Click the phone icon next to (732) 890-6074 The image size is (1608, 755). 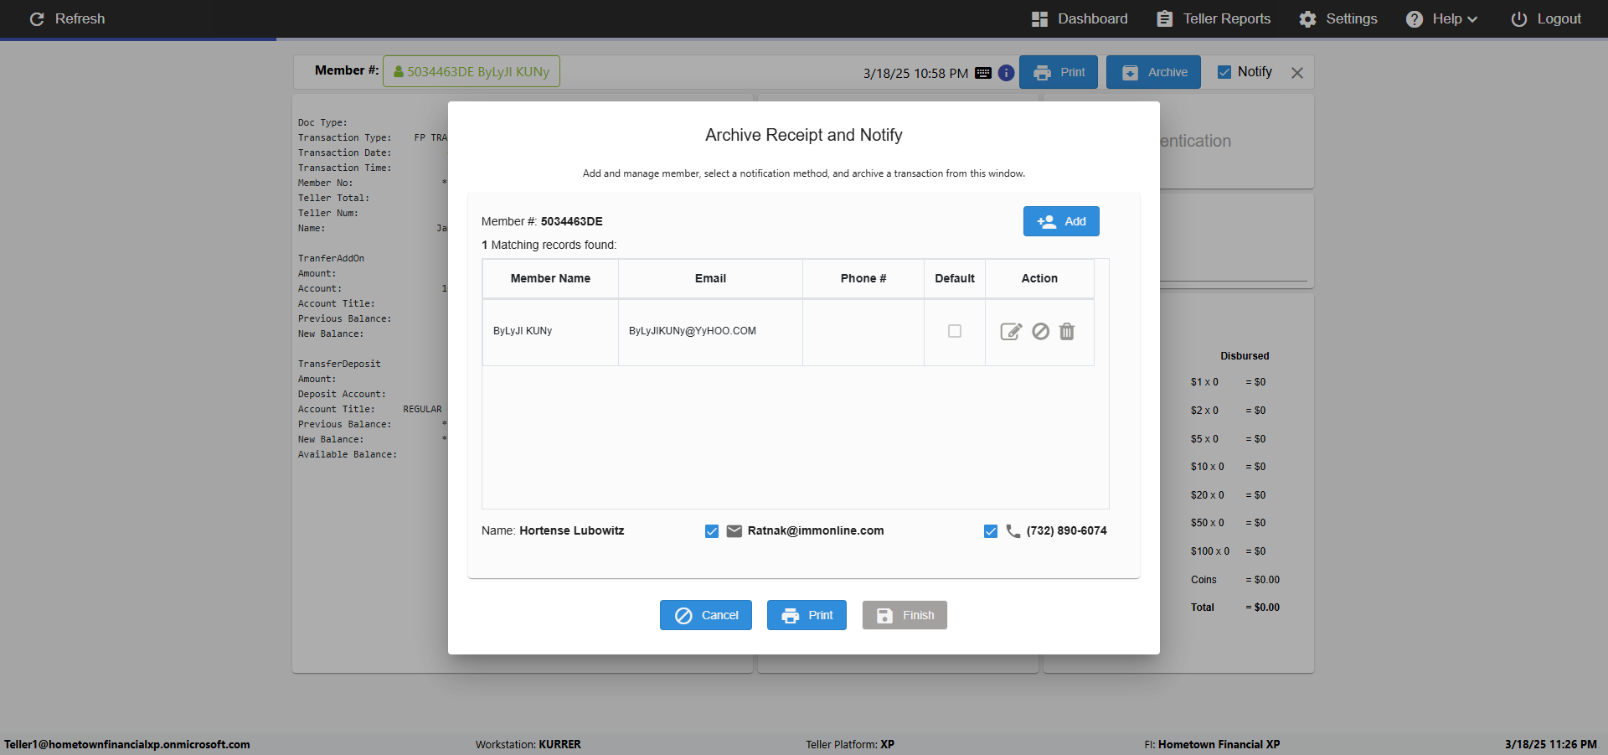[1013, 531]
